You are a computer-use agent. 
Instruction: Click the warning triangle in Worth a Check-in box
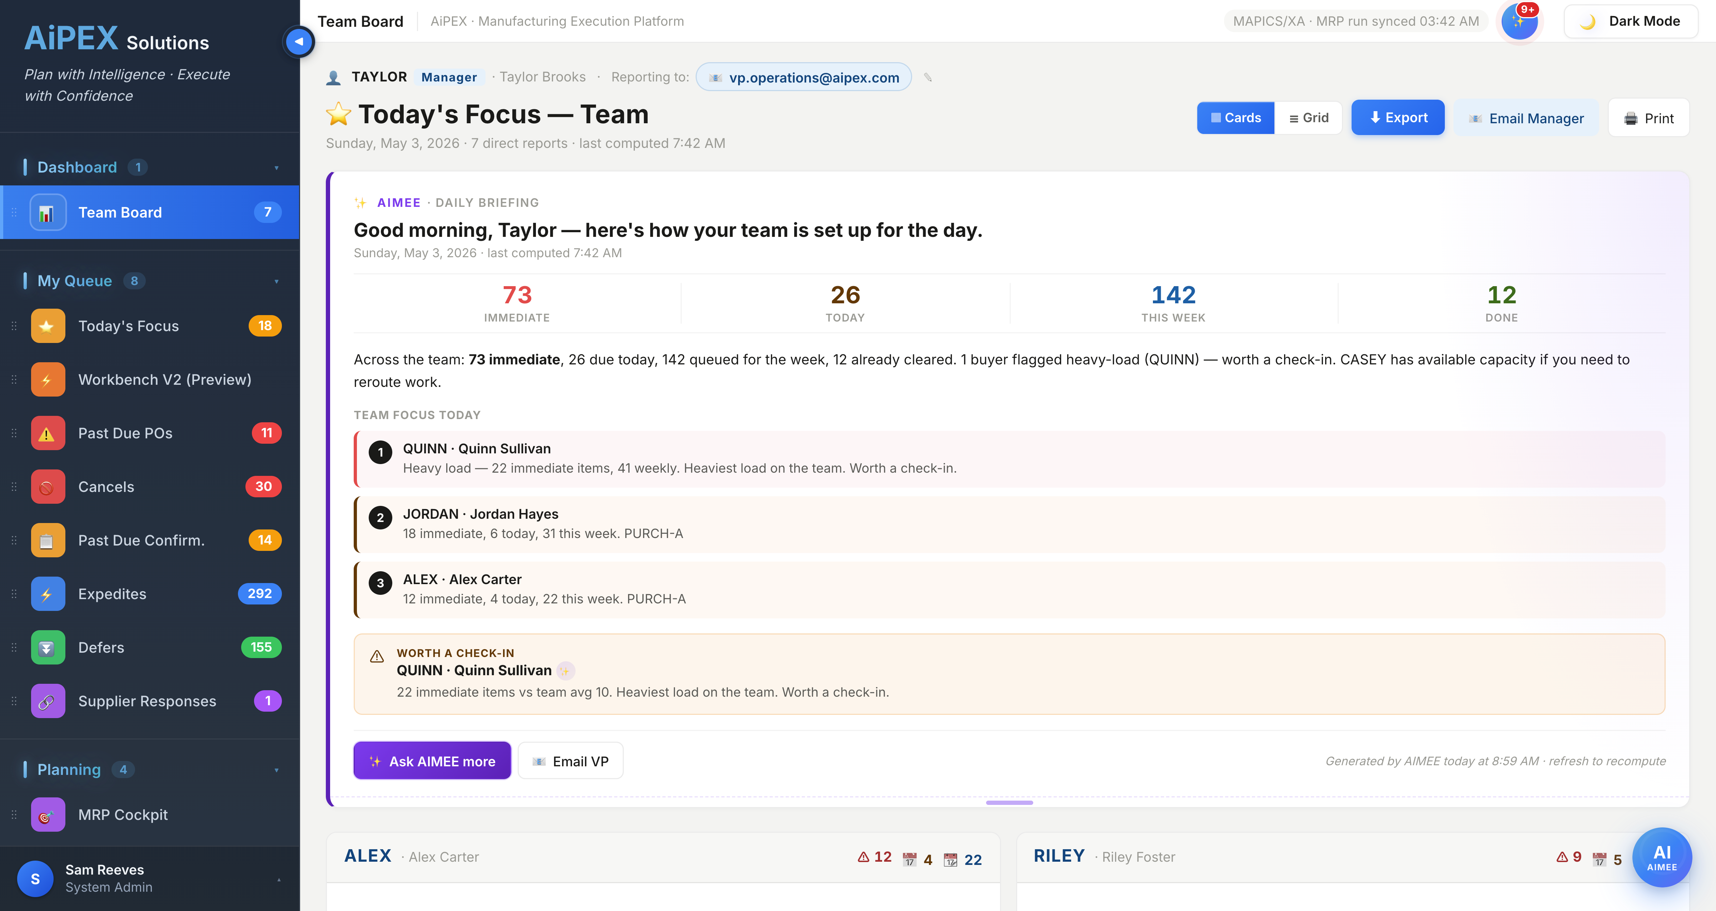[376, 656]
